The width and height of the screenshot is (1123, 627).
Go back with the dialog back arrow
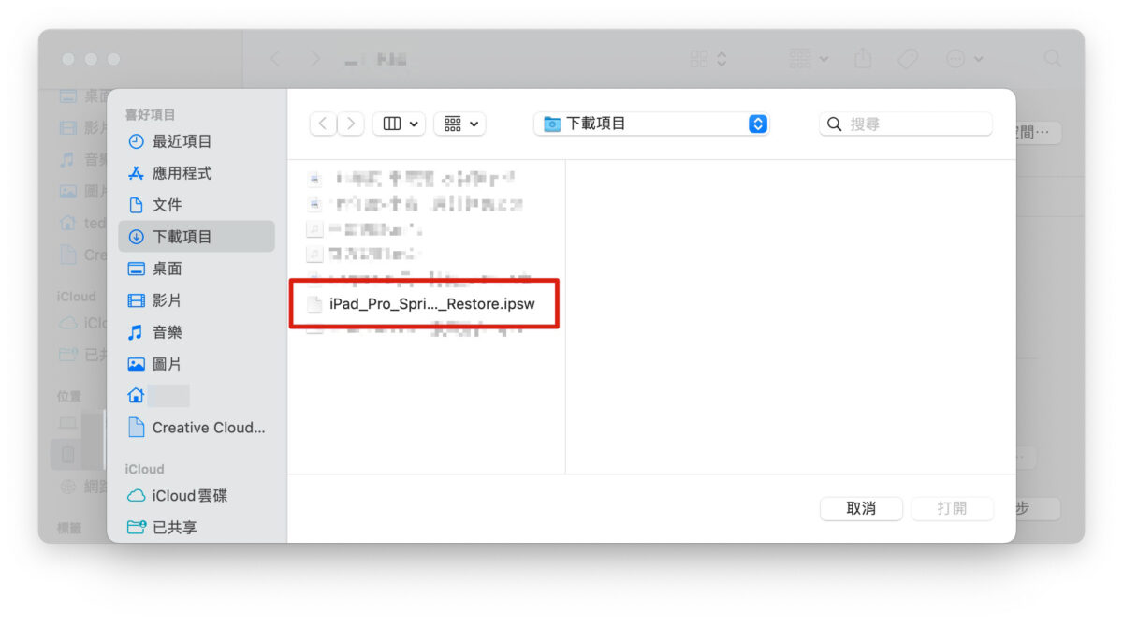tap(323, 124)
